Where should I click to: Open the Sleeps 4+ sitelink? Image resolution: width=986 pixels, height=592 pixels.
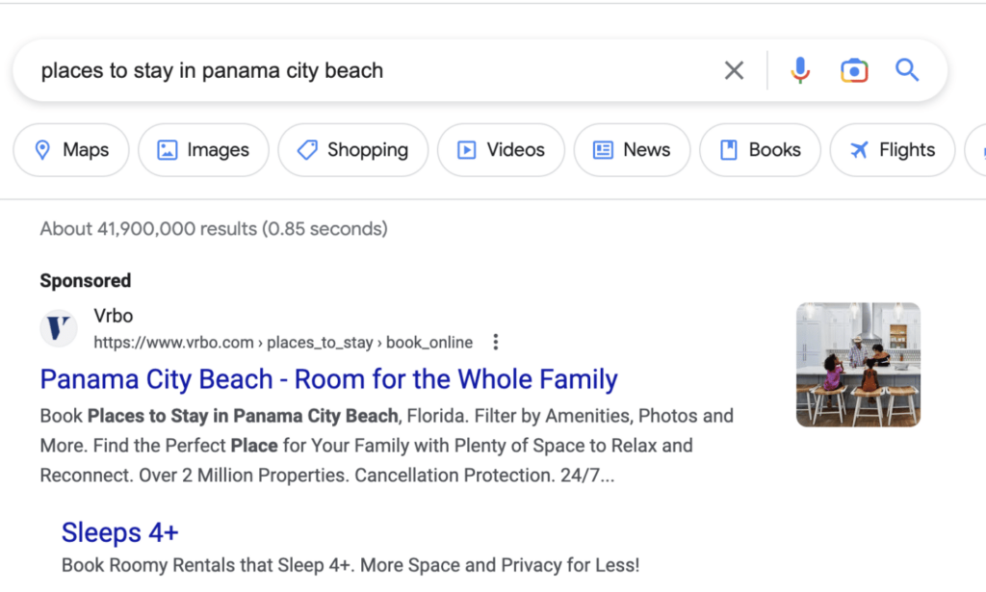(x=120, y=532)
